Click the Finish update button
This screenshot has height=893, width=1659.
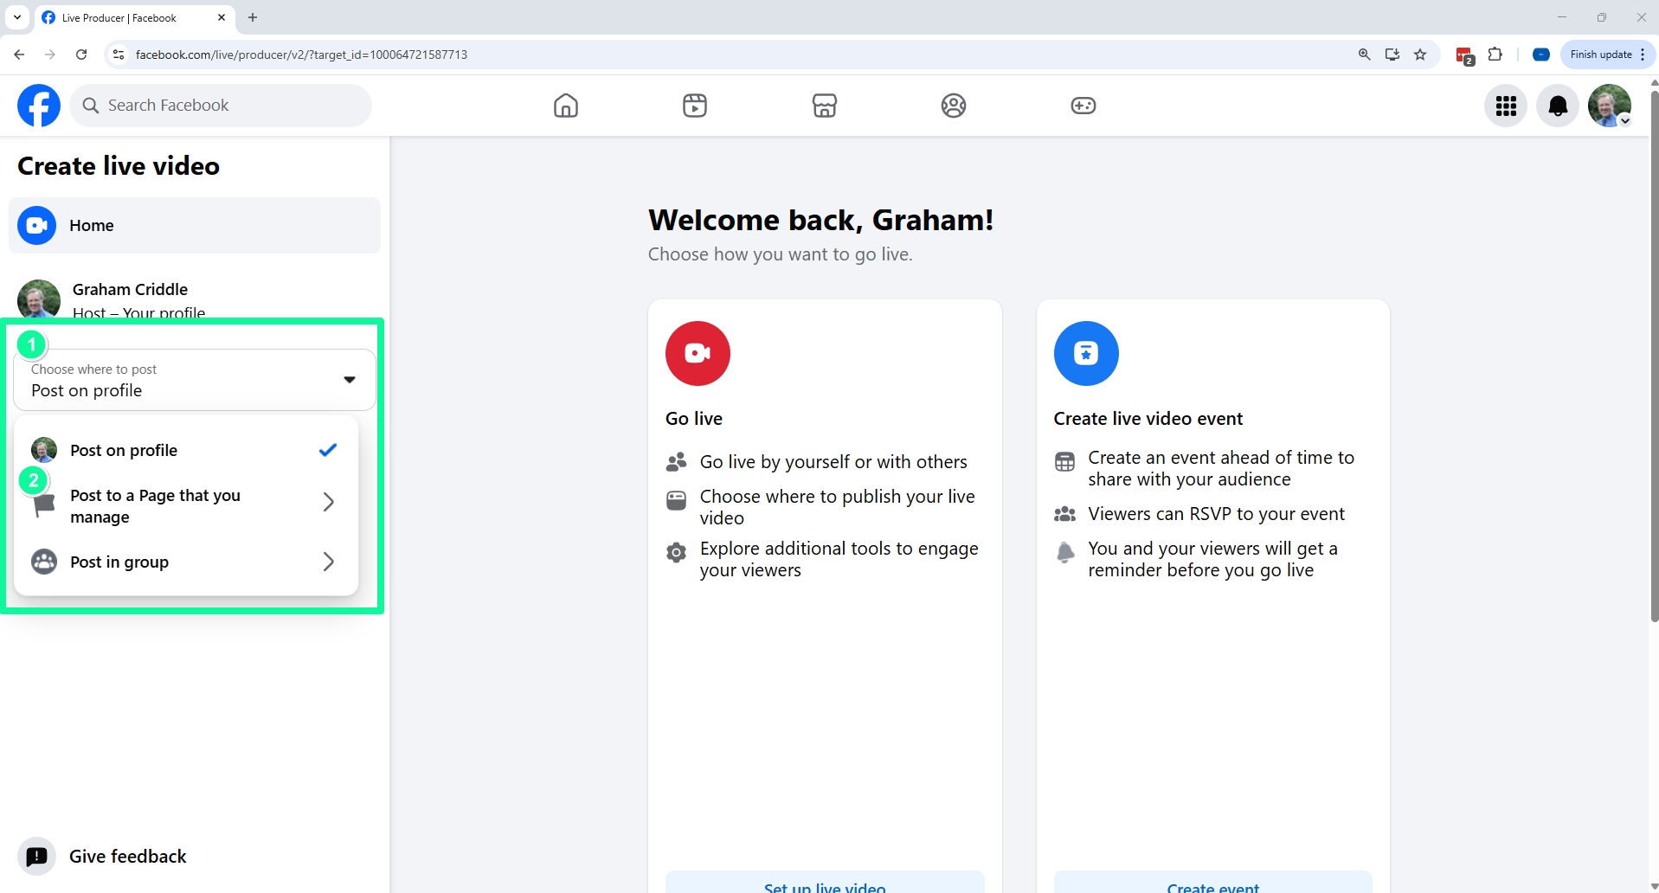point(1608,55)
